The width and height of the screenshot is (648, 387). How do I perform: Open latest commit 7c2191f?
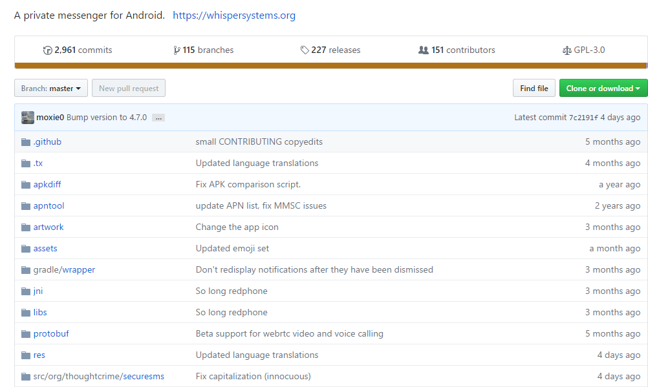click(x=583, y=118)
